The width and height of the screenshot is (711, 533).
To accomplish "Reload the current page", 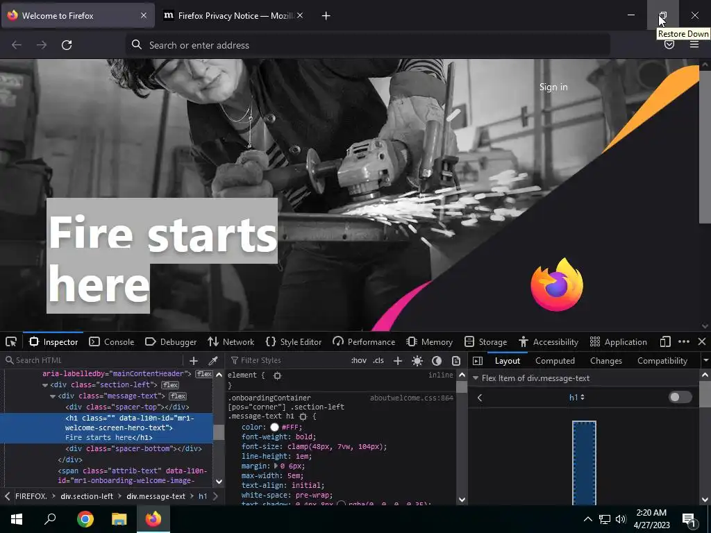I will (67, 45).
